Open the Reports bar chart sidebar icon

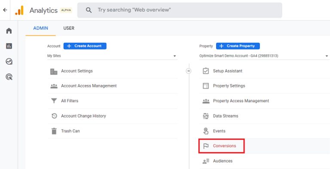click(x=9, y=46)
